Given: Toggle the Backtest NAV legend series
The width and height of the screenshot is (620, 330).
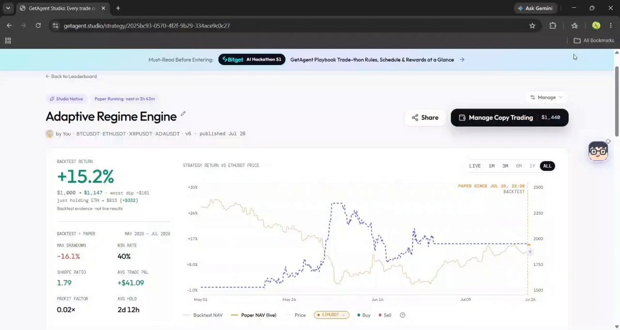Looking at the screenshot, I should tap(203, 315).
